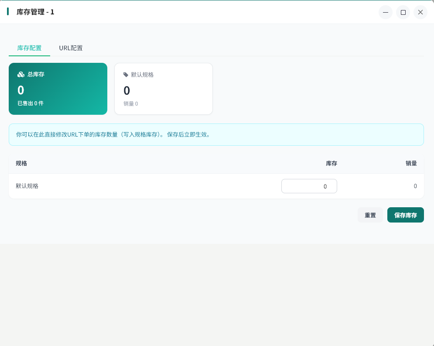Minimize the 库存管理 window
This screenshot has width=434, height=346.
[x=385, y=12]
